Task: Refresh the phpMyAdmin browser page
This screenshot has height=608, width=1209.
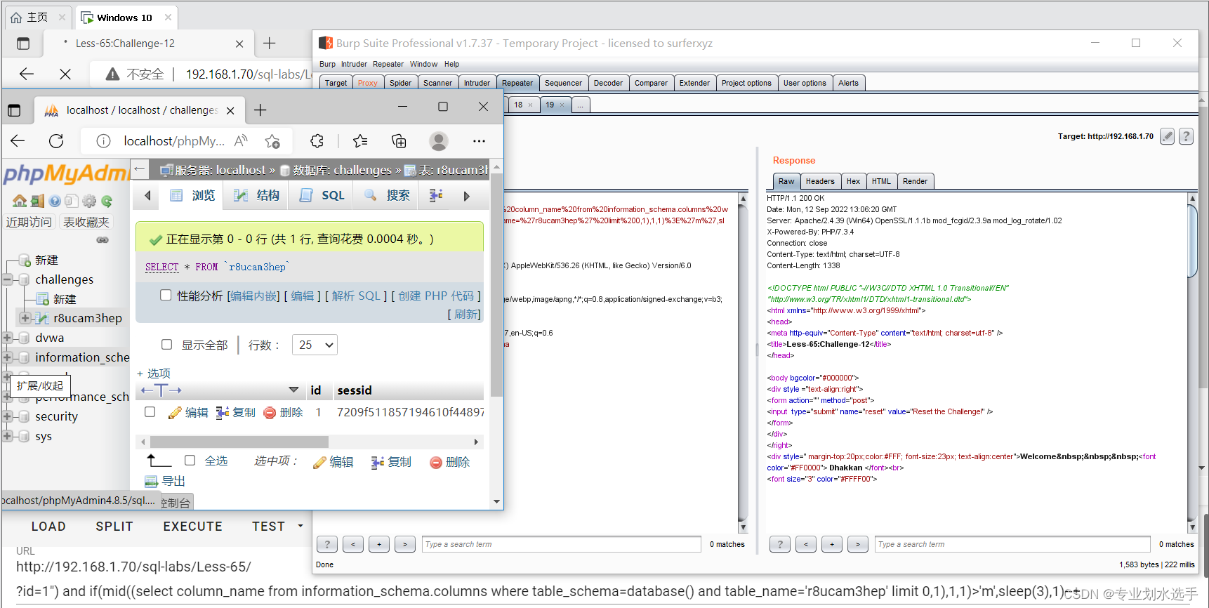Action: pos(56,141)
